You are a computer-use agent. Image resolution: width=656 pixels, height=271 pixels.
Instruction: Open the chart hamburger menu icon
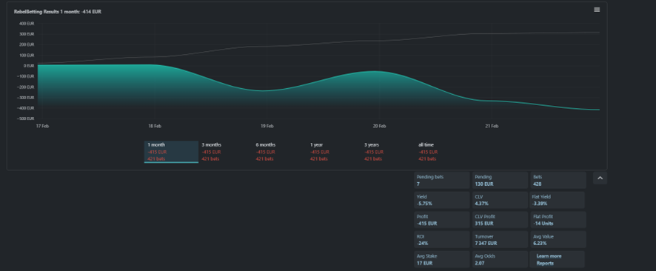pyautogui.click(x=597, y=10)
